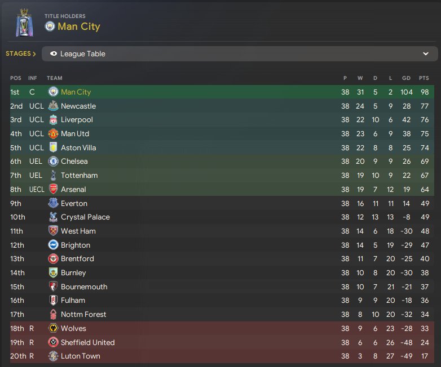Open the Man City title holders link
Screen dimensions: 441x367
(78, 26)
